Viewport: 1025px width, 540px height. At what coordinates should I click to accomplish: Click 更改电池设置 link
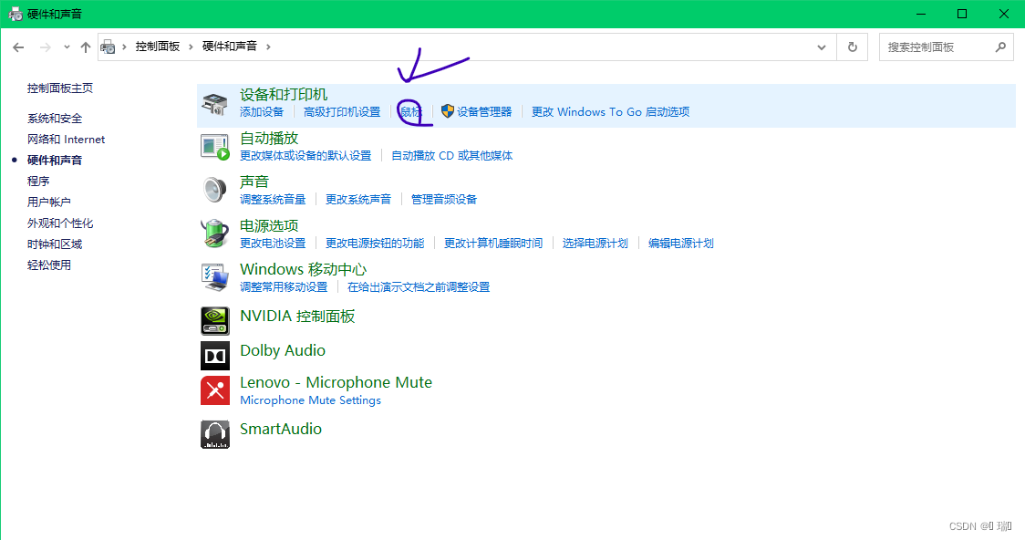tap(274, 244)
